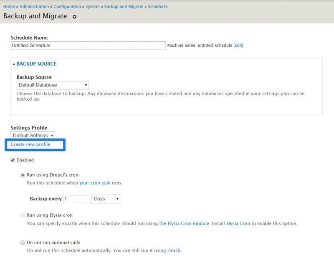Collapse the Backup Source fieldset arrow
Viewport: 334px width, 260px height.
pos(14,64)
